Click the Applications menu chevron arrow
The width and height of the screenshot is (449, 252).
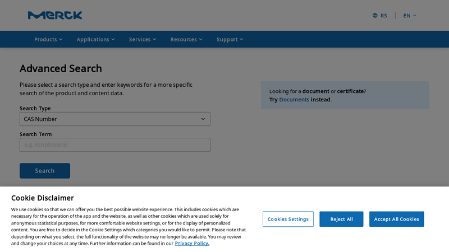click(x=113, y=39)
